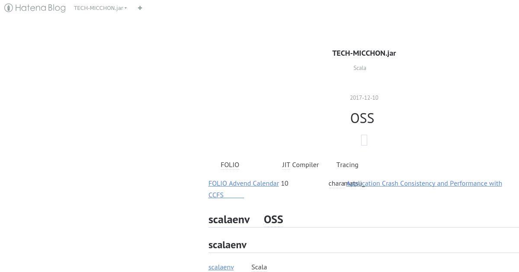Click the Hatena circular logo icon
519x272 pixels.
pyautogui.click(x=8, y=8)
